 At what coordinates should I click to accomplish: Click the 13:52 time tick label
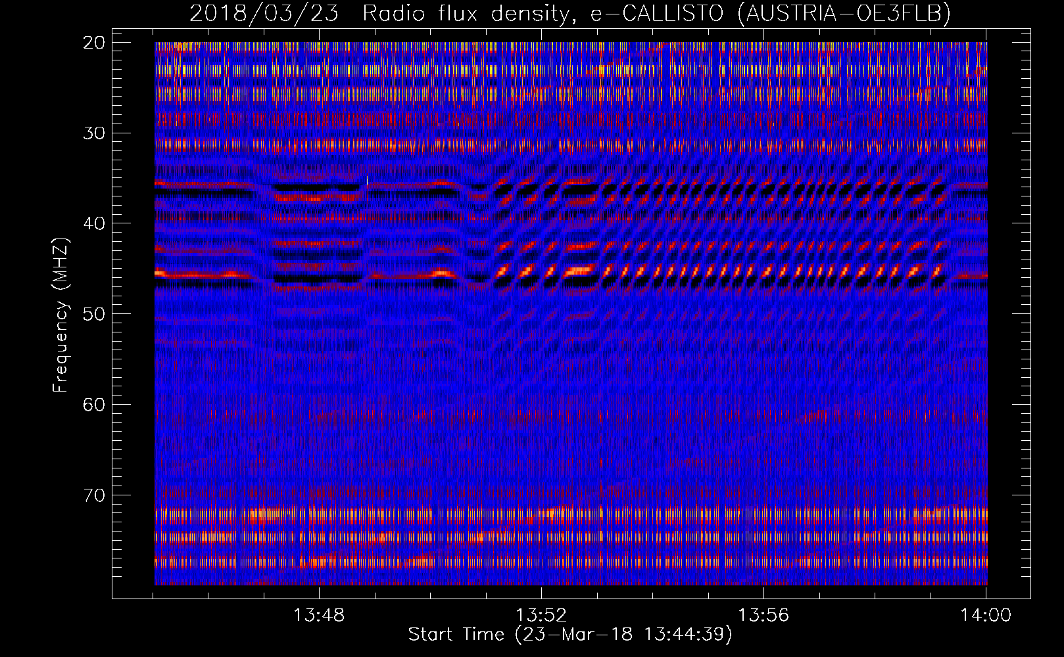(541, 616)
